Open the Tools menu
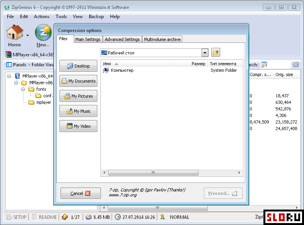Screen dimensions: 304x225 click(61, 17)
